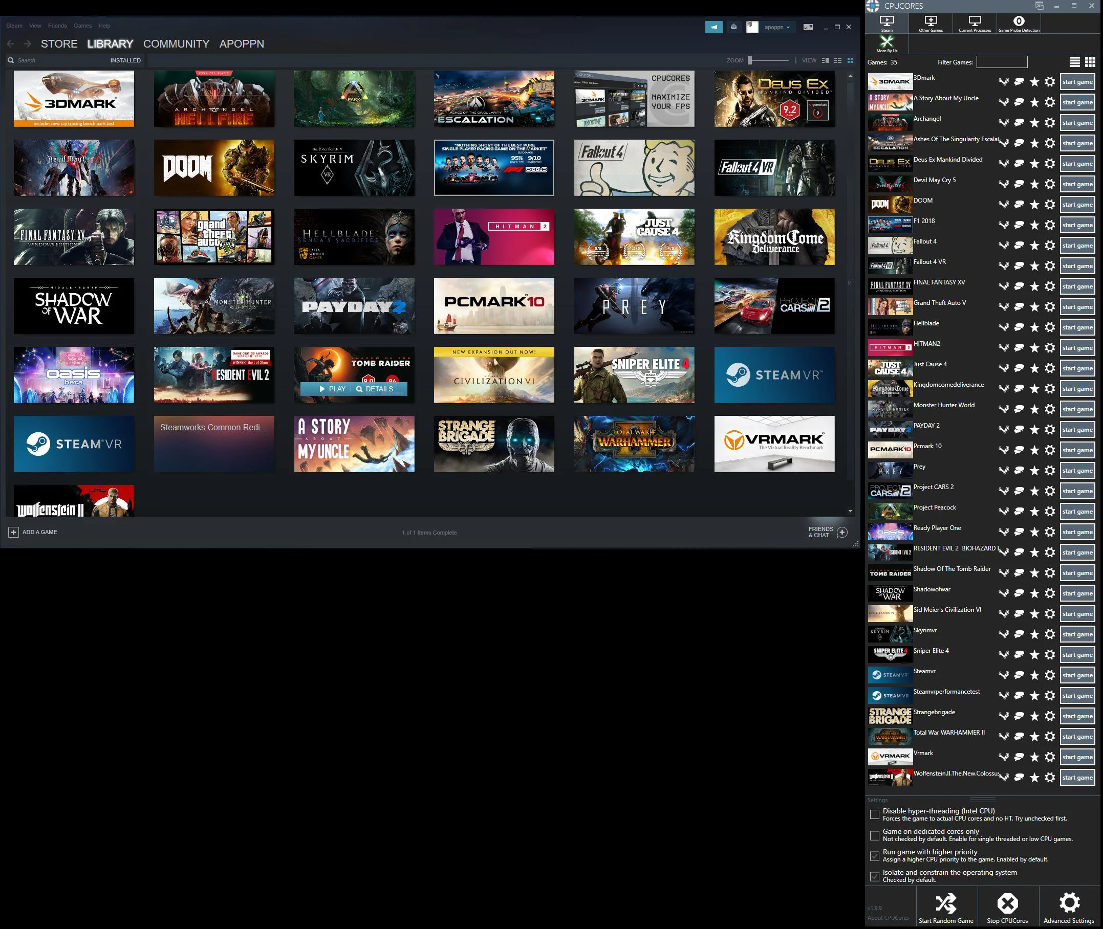The width and height of the screenshot is (1103, 929).
Task: Launch Start Random Game in CPUCores
Action: (946, 908)
